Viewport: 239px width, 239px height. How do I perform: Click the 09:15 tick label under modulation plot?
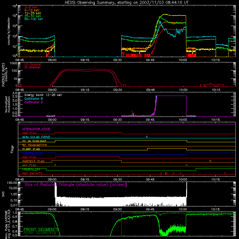85,120
